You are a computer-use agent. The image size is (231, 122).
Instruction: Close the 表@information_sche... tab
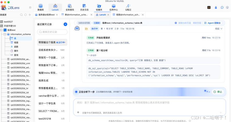point(91,15)
